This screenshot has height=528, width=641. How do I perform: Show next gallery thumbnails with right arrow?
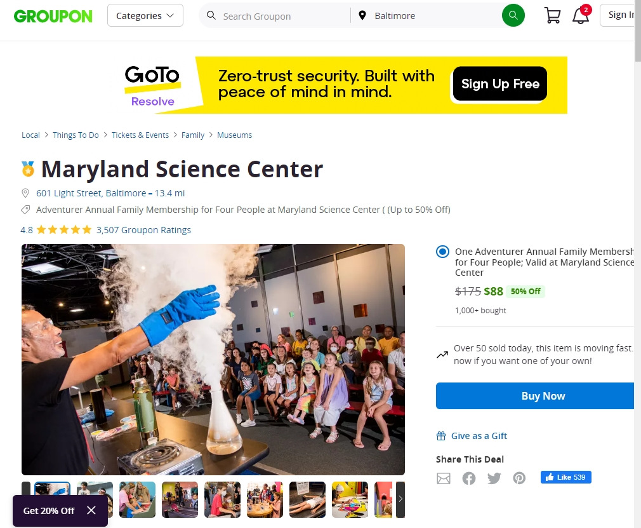400,499
